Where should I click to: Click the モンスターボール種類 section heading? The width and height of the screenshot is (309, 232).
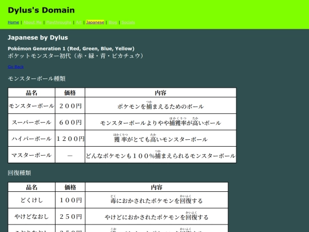[x=37, y=78]
